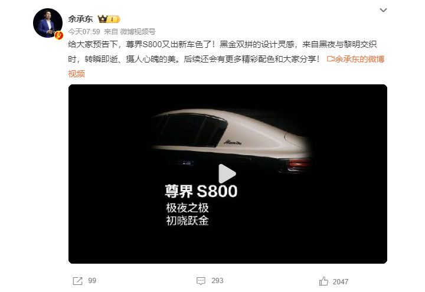425x292 pixels.
Task: Click the car image in the video preview
Action: click(x=233, y=140)
